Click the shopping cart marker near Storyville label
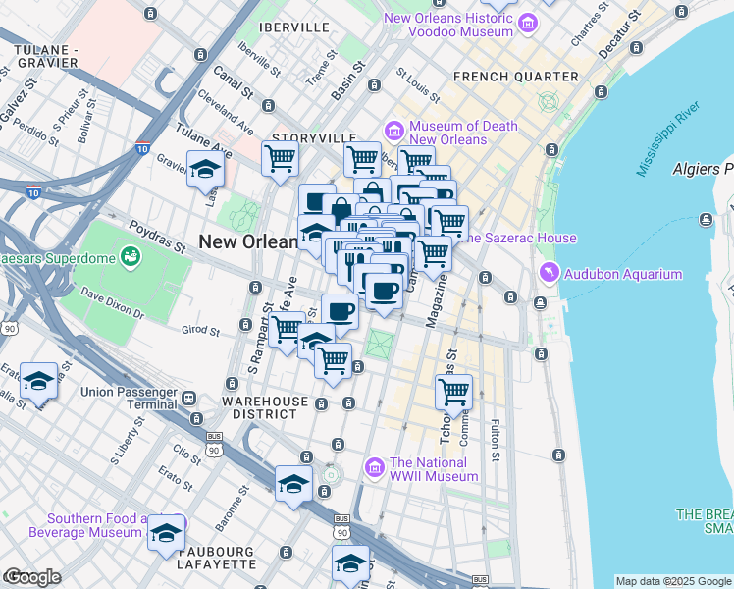Image resolution: width=734 pixels, height=589 pixels. click(x=280, y=162)
